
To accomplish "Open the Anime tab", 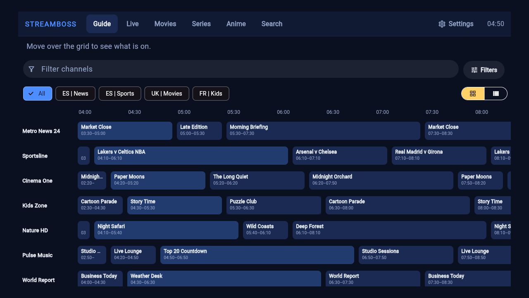I will (x=236, y=24).
